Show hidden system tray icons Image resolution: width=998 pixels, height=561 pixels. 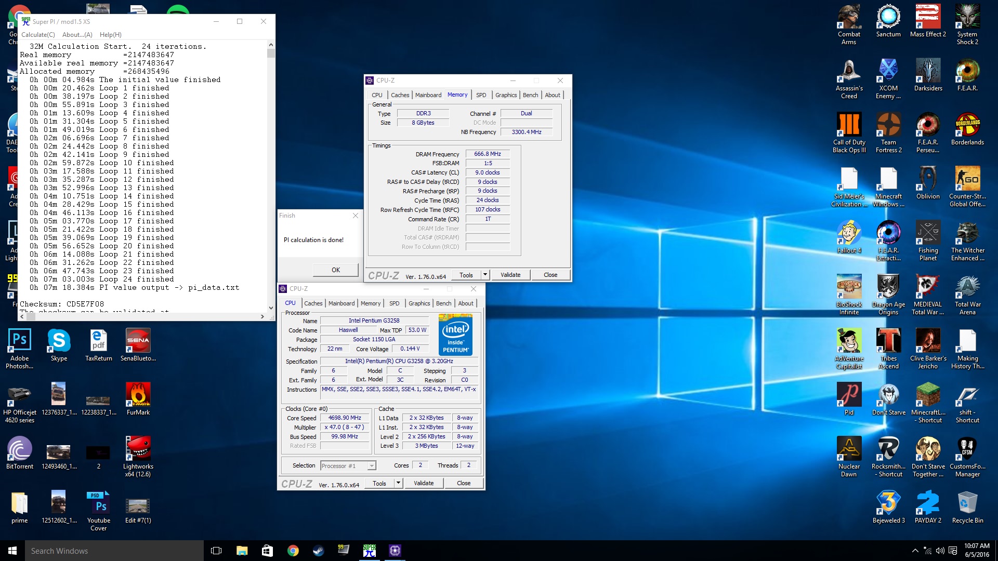(x=915, y=551)
